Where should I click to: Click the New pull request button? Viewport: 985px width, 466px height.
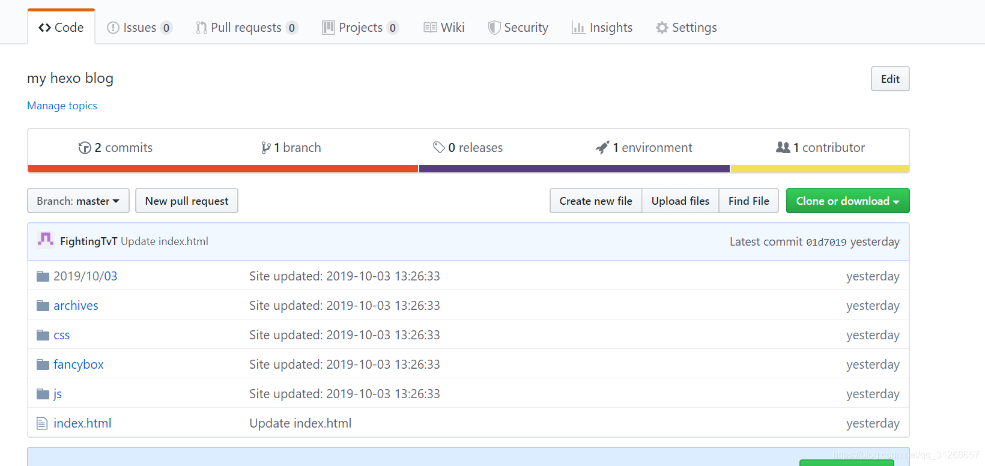point(187,201)
